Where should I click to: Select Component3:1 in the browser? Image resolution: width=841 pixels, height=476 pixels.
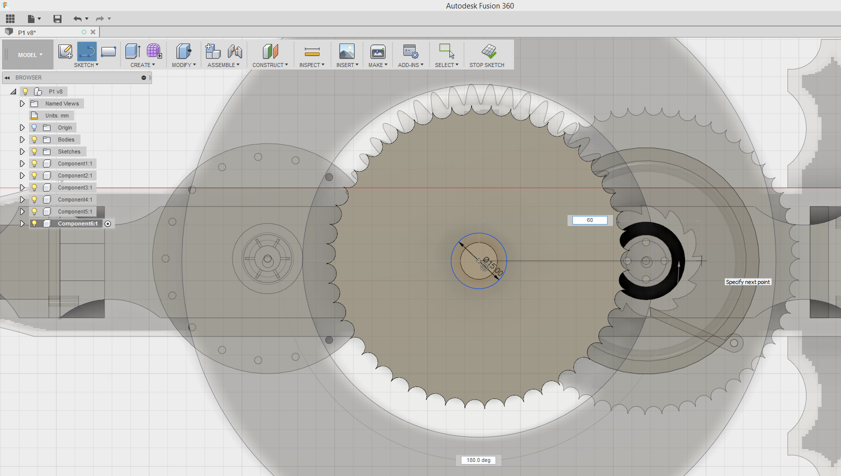point(75,187)
